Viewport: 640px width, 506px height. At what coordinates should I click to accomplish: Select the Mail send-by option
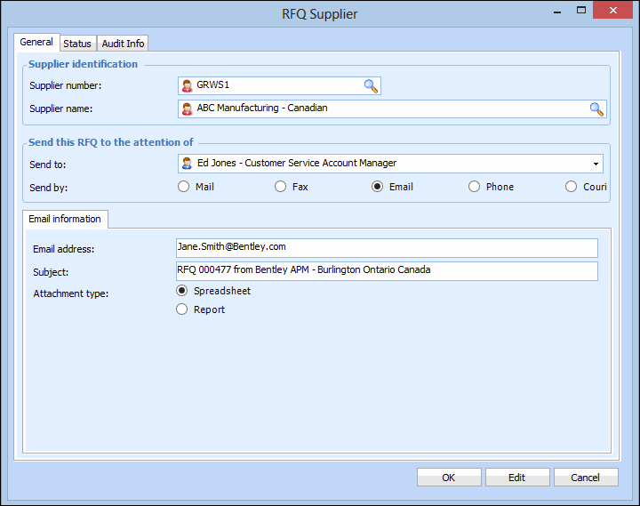click(x=184, y=187)
